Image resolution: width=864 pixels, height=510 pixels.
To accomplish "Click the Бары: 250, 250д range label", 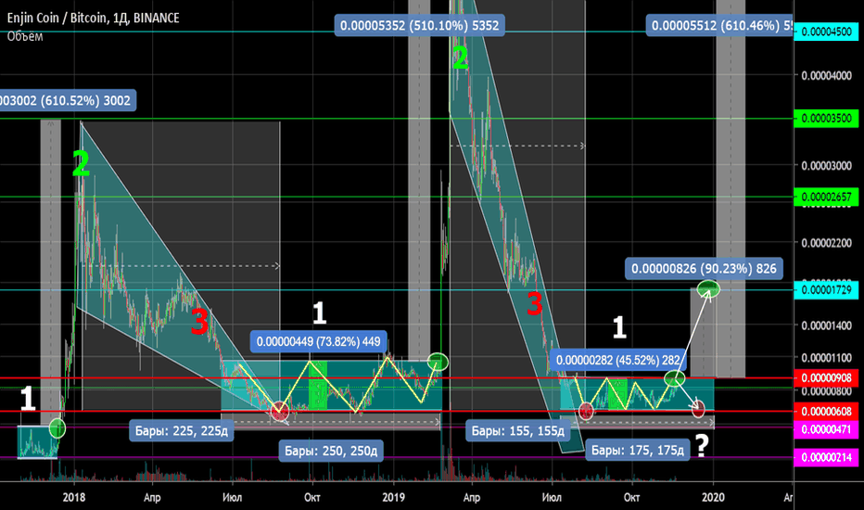I will (x=331, y=451).
